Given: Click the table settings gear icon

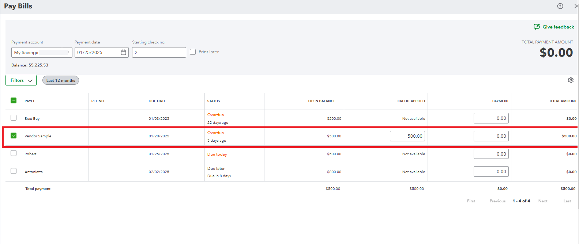Looking at the screenshot, I should [x=571, y=80].
